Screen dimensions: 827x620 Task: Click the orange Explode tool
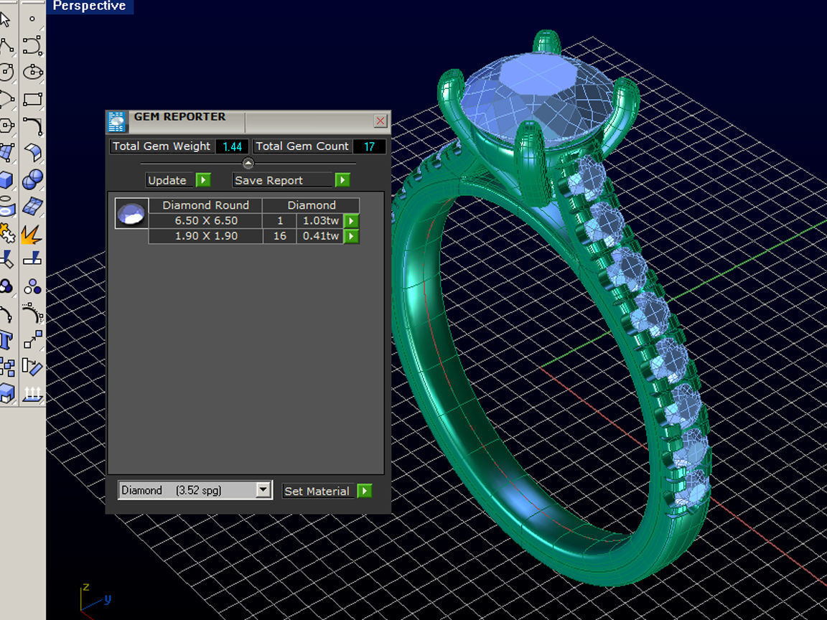click(x=32, y=233)
